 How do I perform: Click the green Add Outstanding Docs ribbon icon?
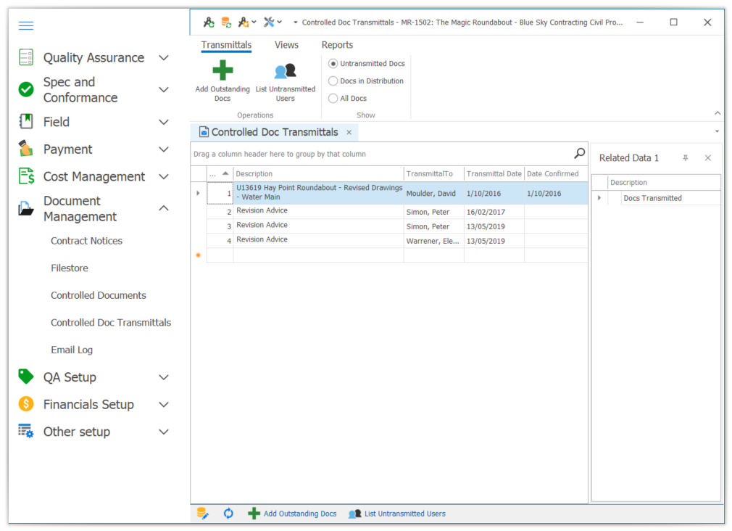coord(222,71)
